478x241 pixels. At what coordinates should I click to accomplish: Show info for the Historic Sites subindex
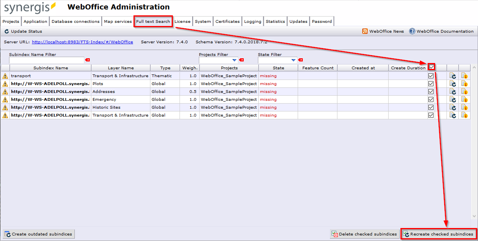[x=464, y=107]
